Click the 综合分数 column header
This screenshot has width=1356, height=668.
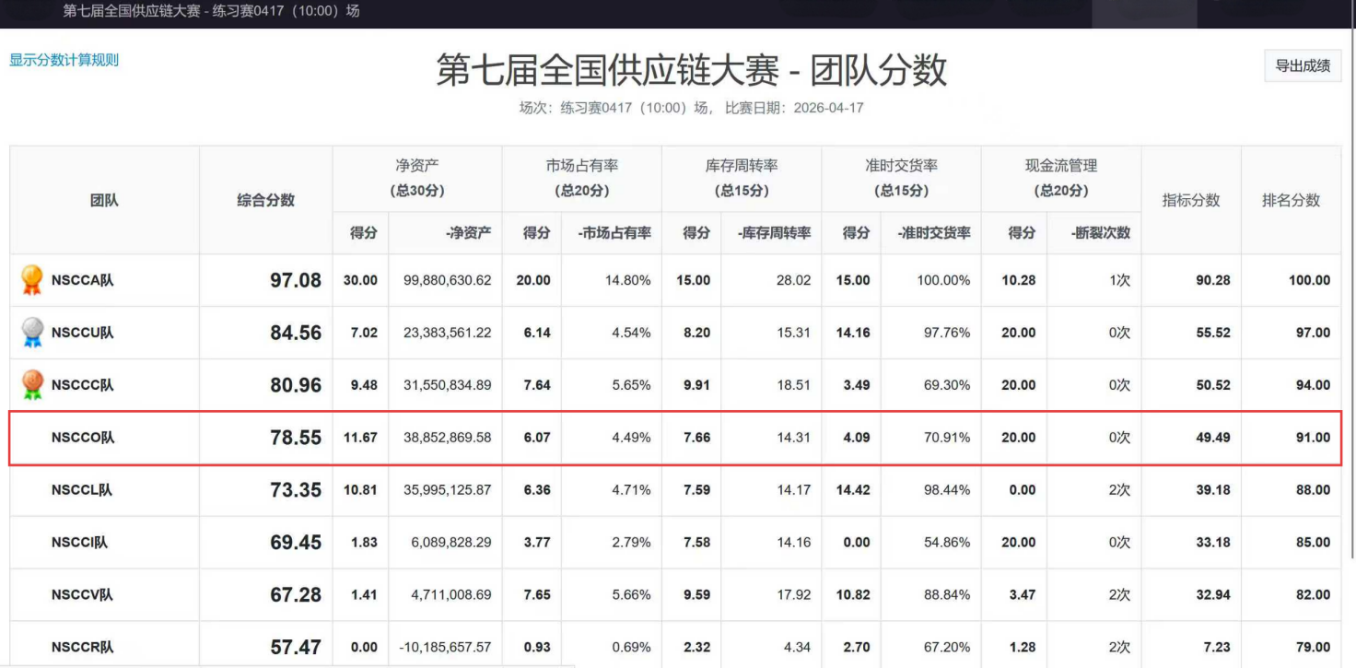coord(265,200)
